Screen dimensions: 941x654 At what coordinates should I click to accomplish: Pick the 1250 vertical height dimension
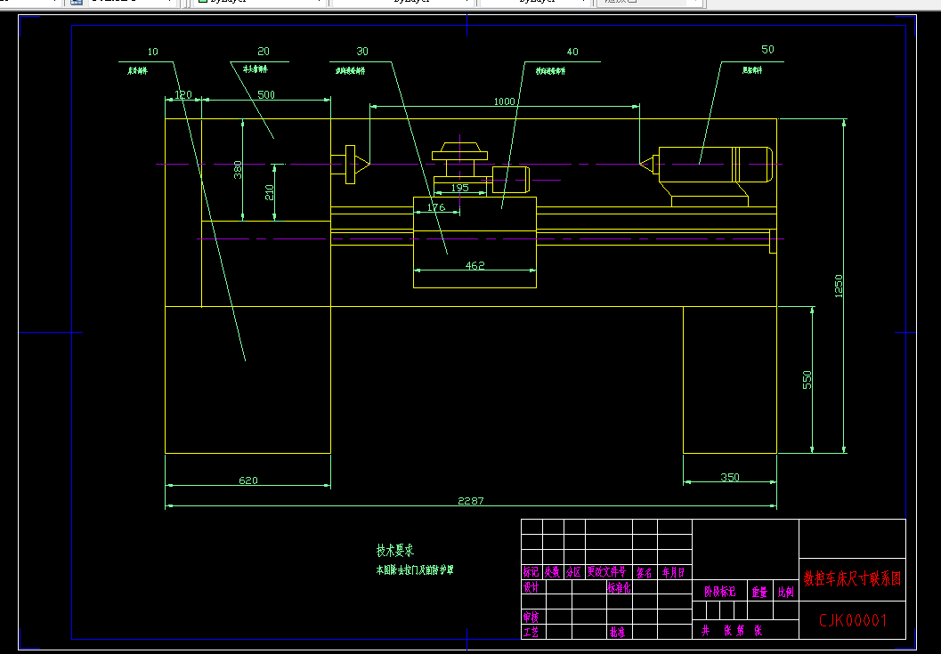839,286
